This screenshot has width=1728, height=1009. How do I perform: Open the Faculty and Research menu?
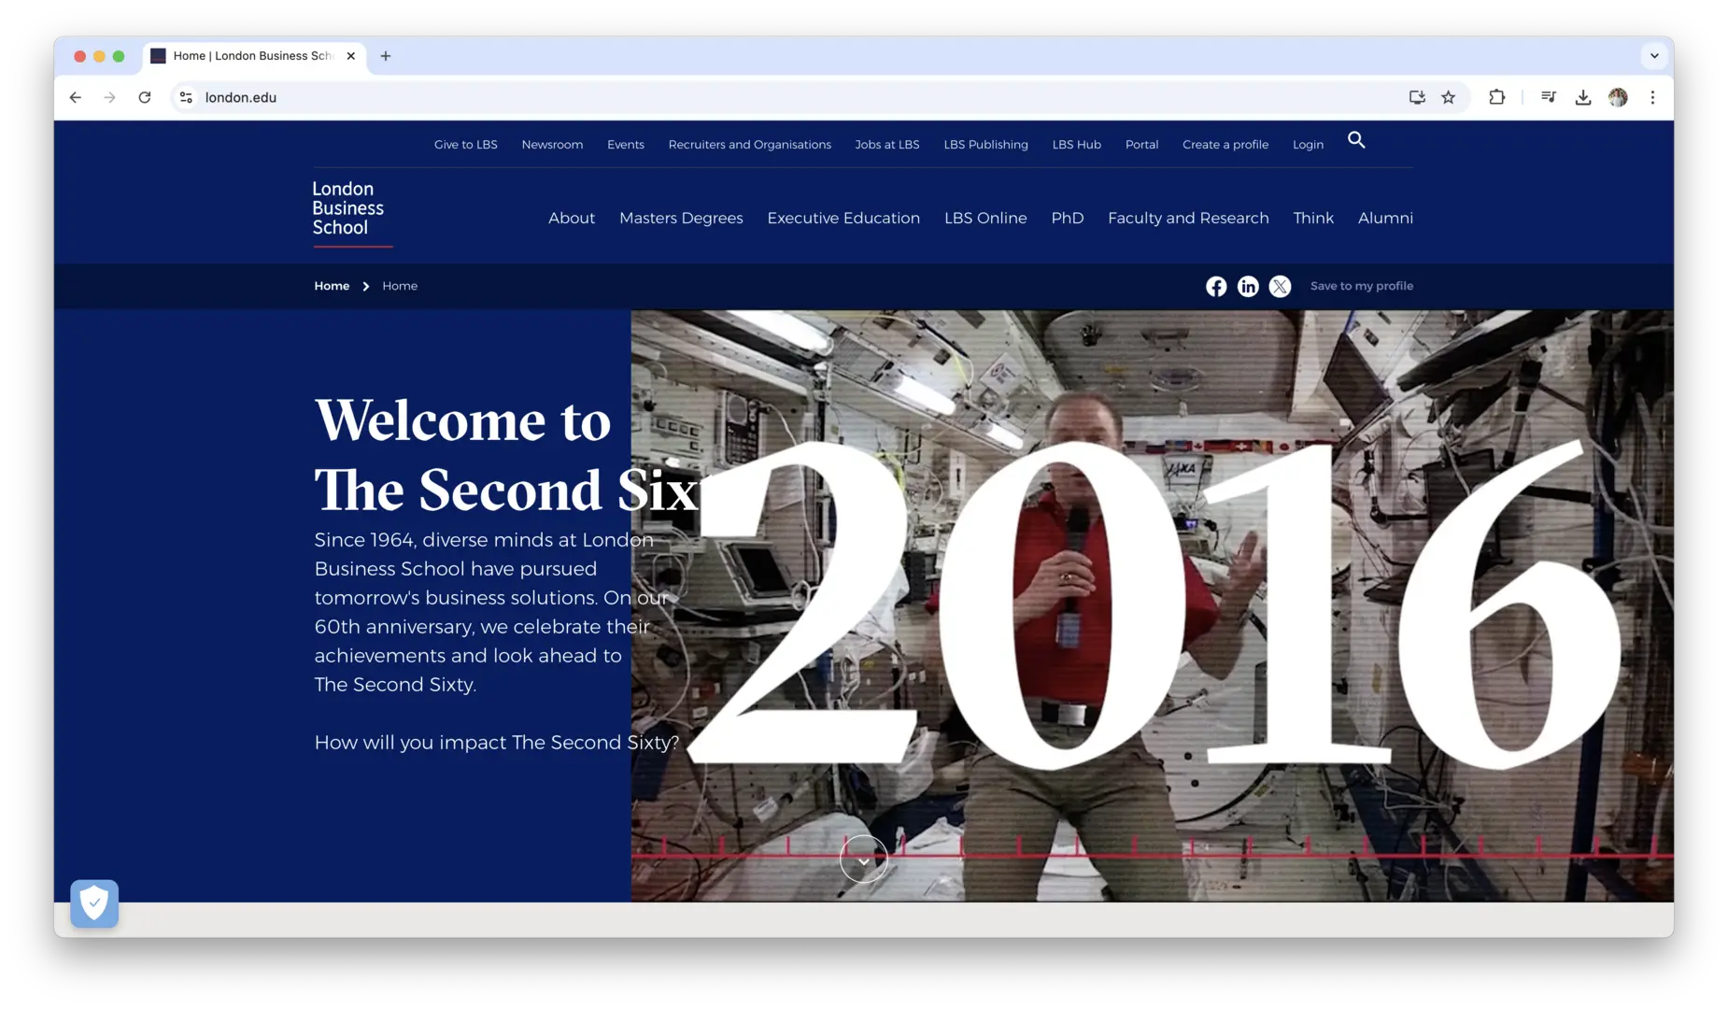point(1188,218)
